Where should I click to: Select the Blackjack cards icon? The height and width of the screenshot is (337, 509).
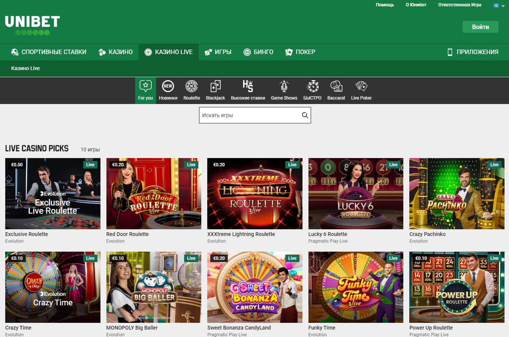215,86
